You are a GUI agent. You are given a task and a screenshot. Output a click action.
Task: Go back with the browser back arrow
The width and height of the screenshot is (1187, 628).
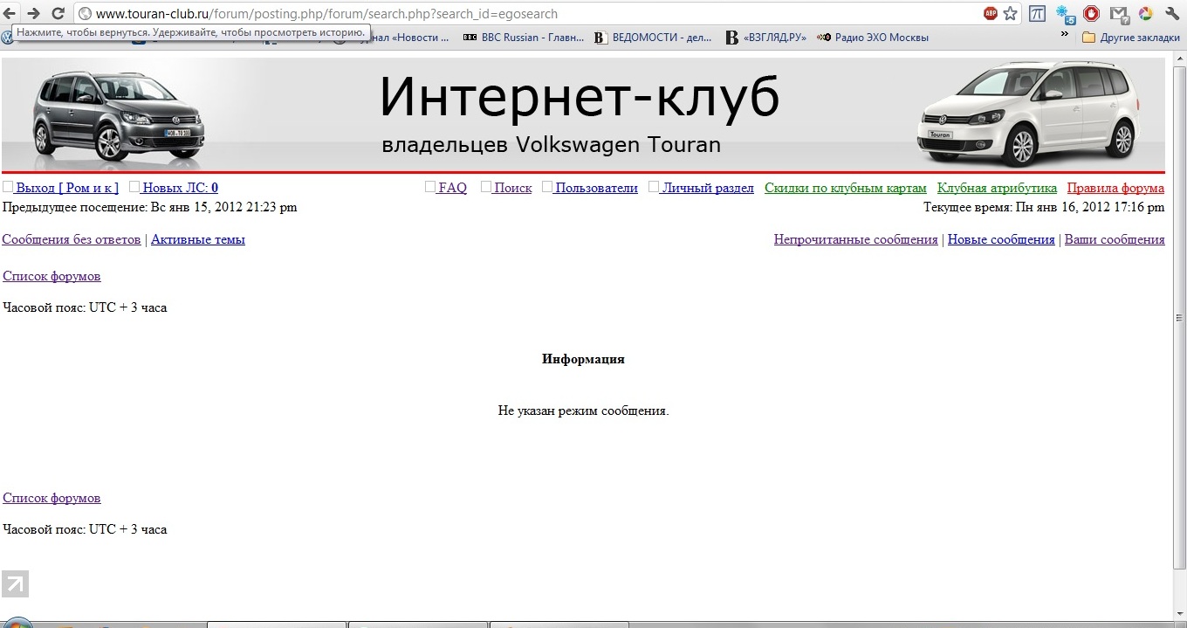coord(10,13)
